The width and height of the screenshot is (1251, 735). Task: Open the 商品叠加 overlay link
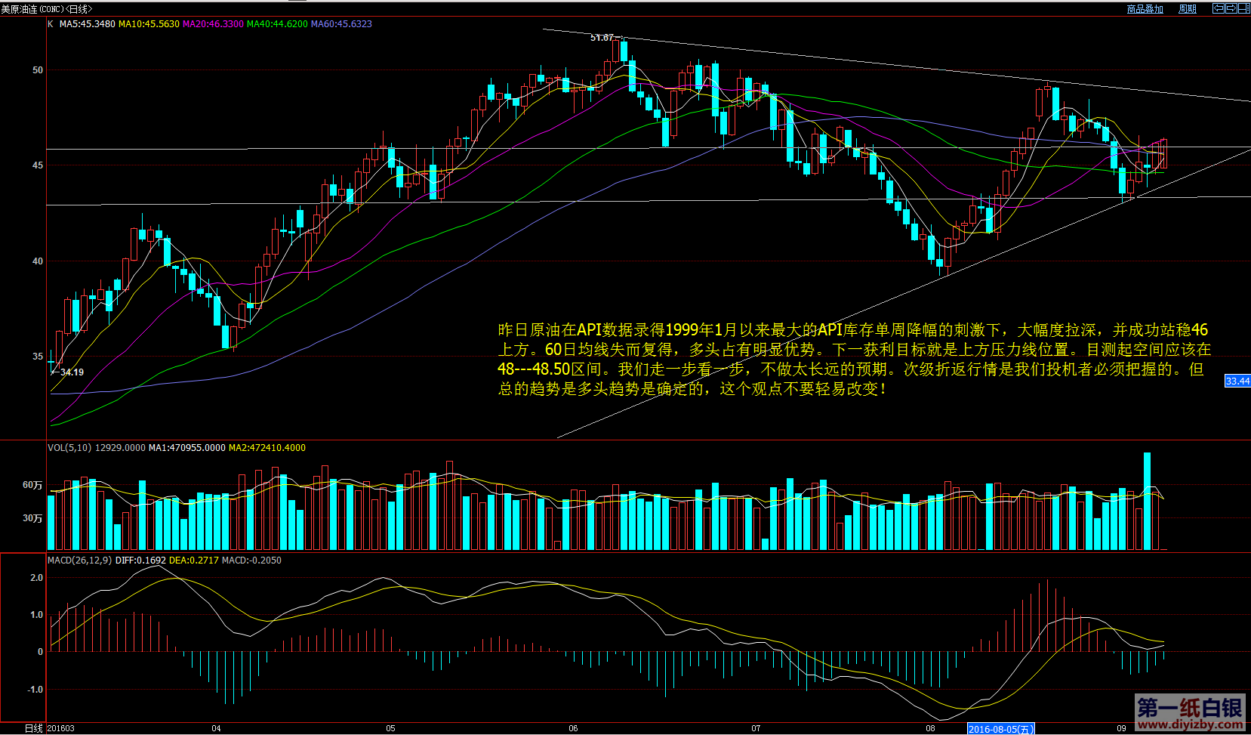tap(1145, 9)
